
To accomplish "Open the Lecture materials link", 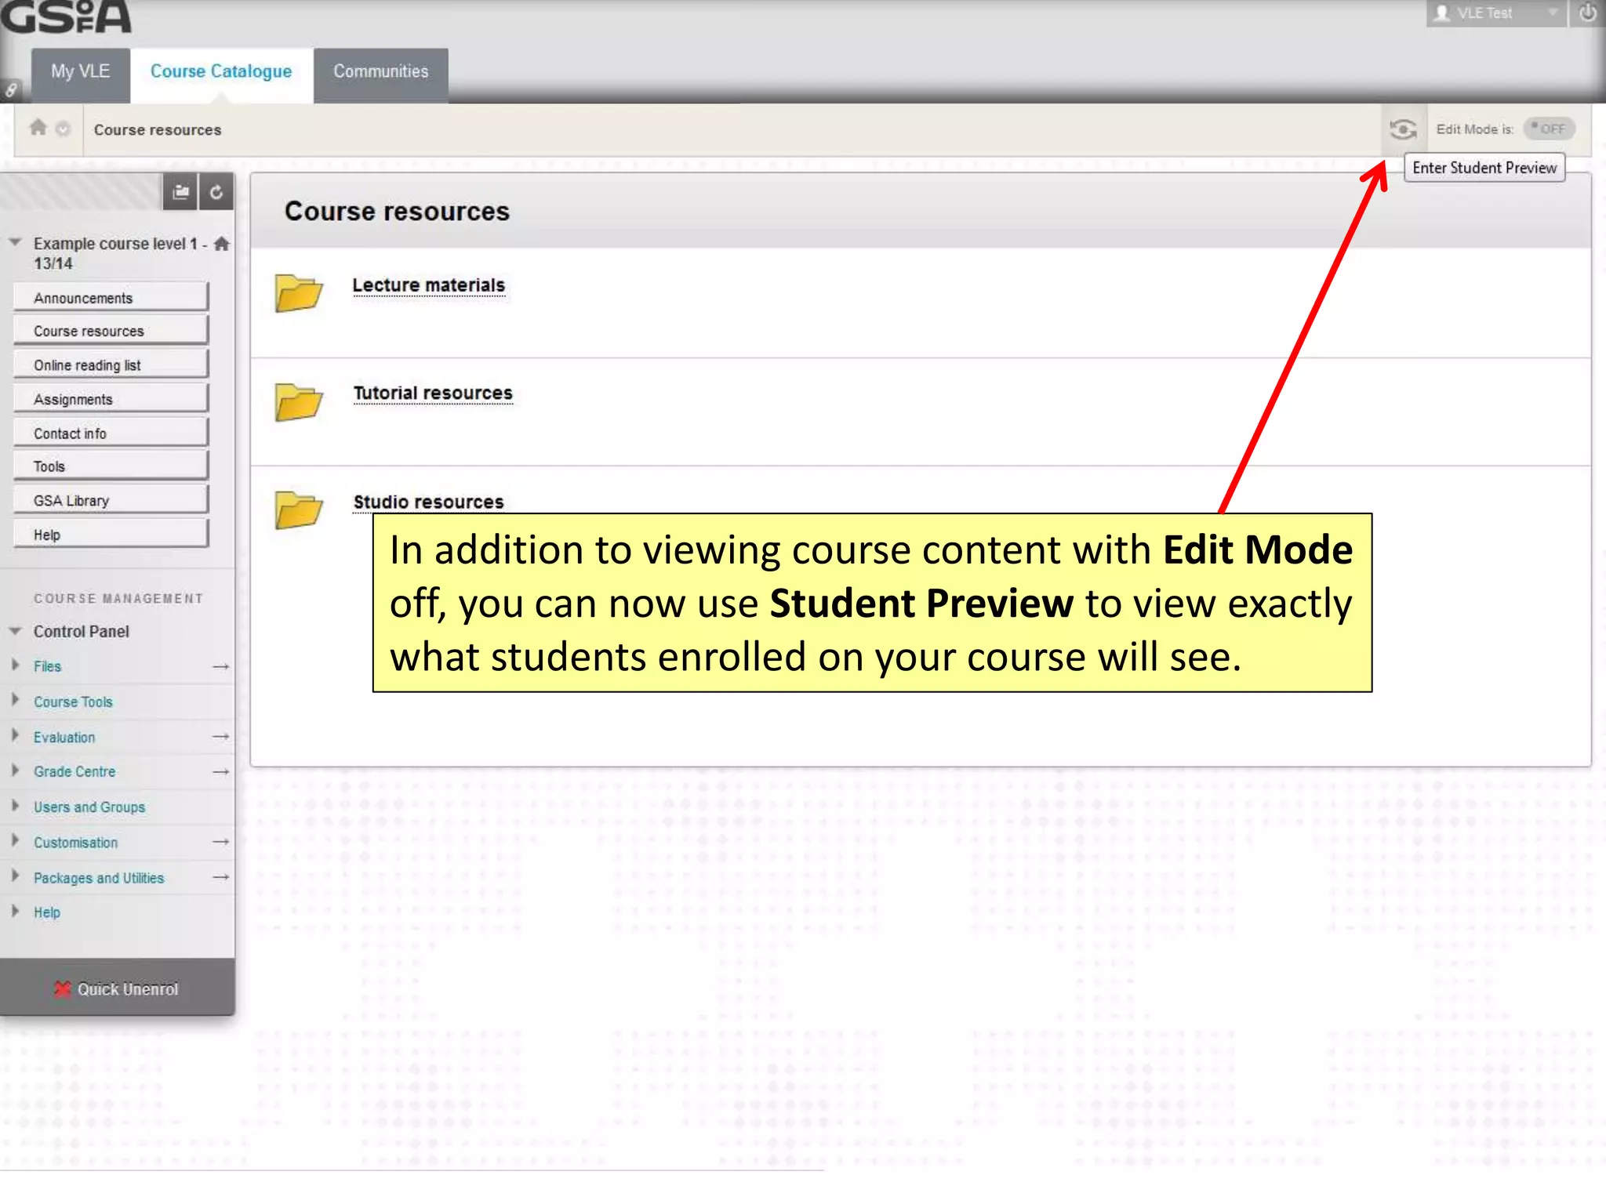I will (x=428, y=285).
